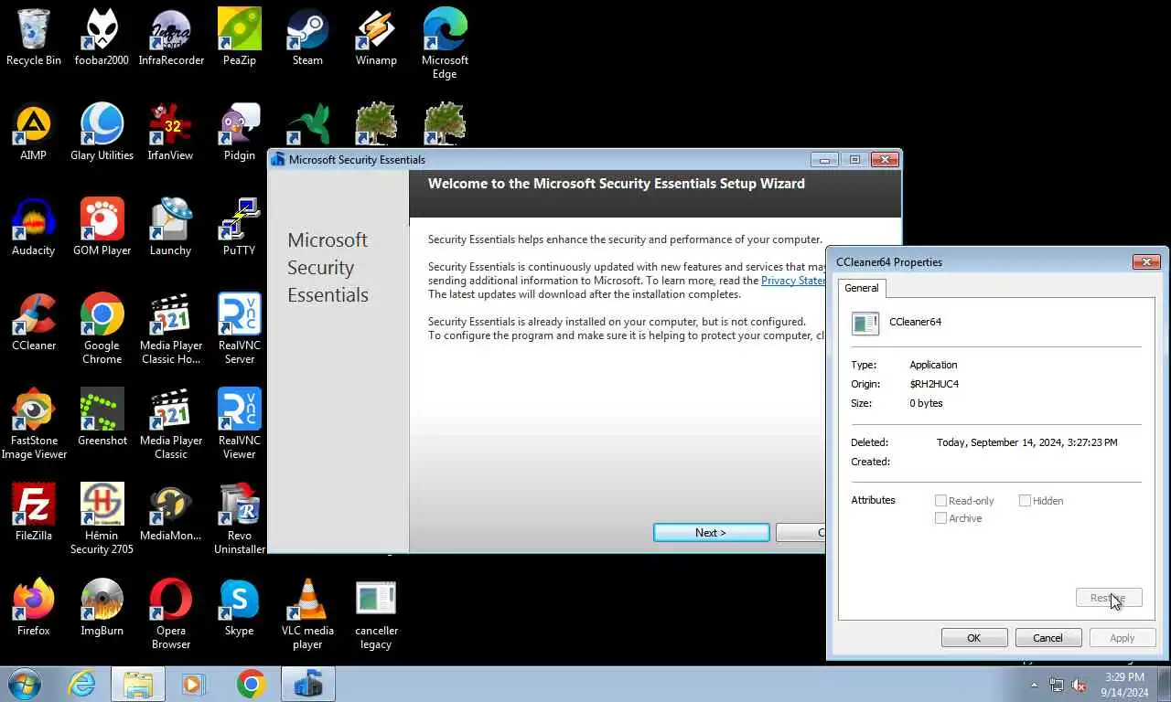Click the Apply button in Properties
The height and width of the screenshot is (702, 1171).
pos(1122,638)
